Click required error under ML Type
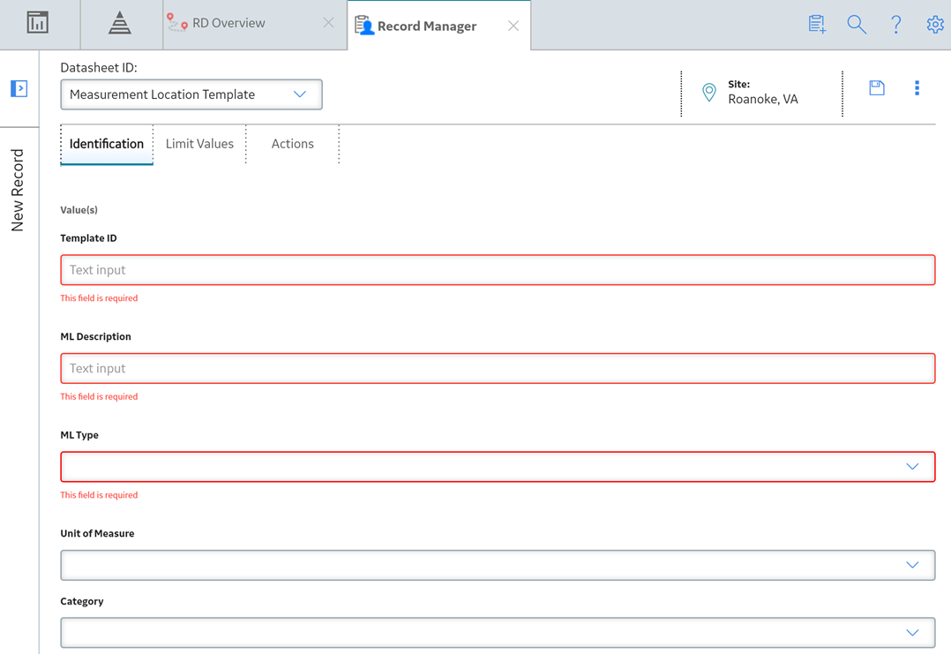 click(99, 495)
